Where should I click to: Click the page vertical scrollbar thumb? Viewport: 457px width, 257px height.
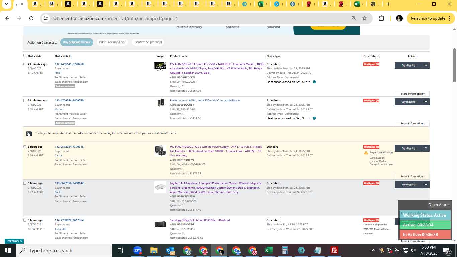[x=454, y=65]
